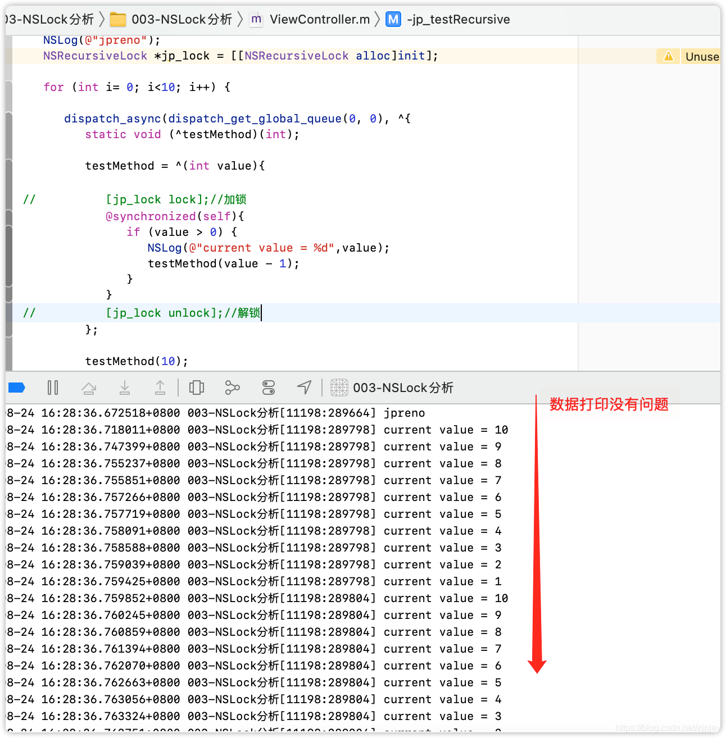Click the 'for (int i= 0; i<10; i++)' line
The height and width of the screenshot is (738, 726).
[137, 87]
